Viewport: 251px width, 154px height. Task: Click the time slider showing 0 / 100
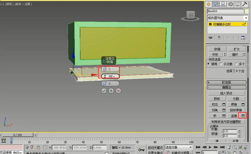point(17,135)
